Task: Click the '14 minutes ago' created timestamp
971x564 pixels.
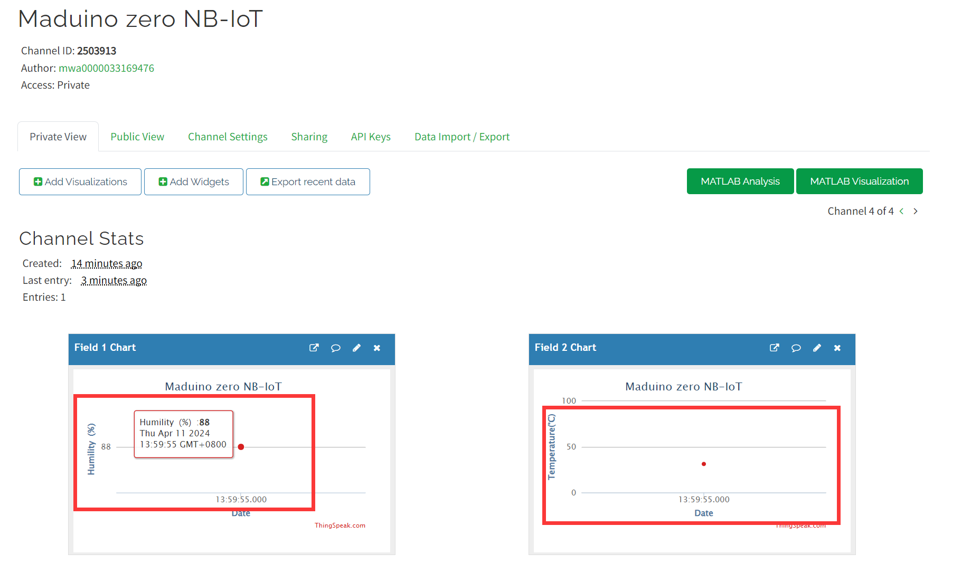Action: pyautogui.click(x=107, y=263)
